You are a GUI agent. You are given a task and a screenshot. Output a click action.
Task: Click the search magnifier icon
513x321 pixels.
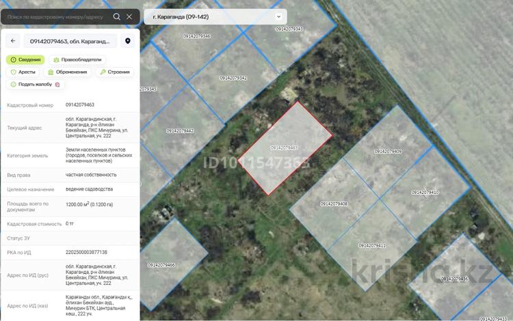click(116, 16)
